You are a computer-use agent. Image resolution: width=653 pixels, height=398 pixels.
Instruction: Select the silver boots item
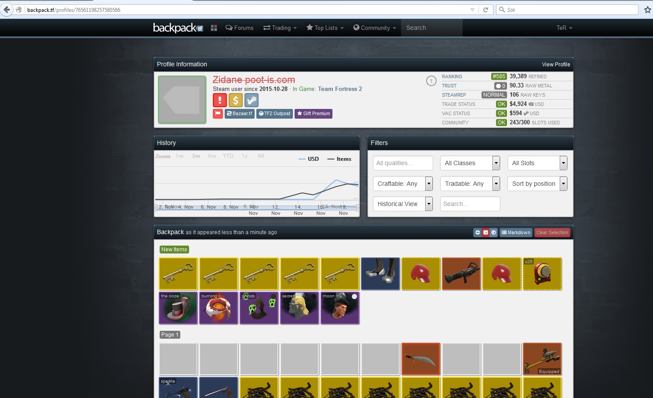coord(380,274)
